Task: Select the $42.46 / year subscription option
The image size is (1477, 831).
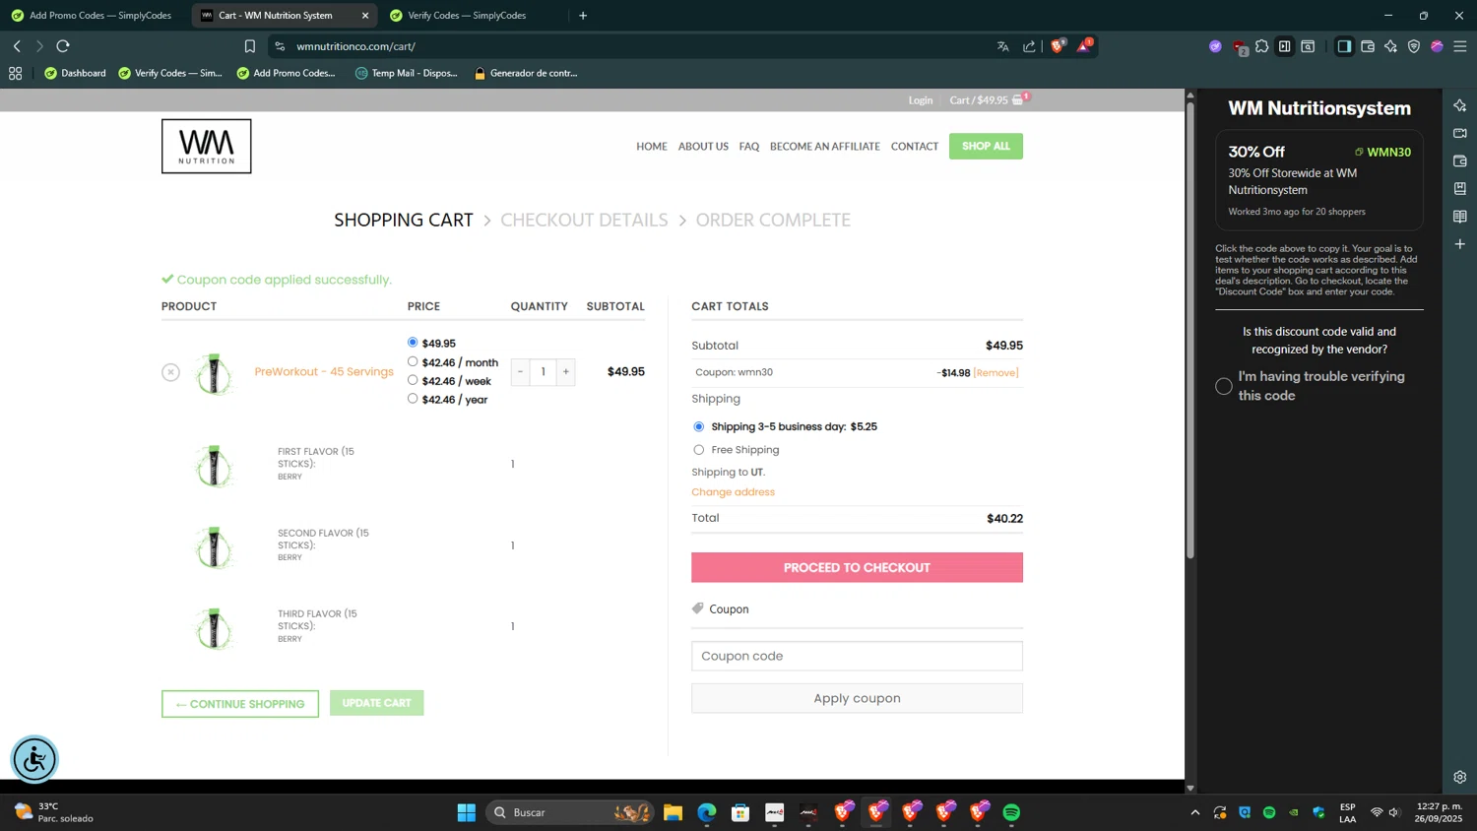Action: [x=413, y=399]
